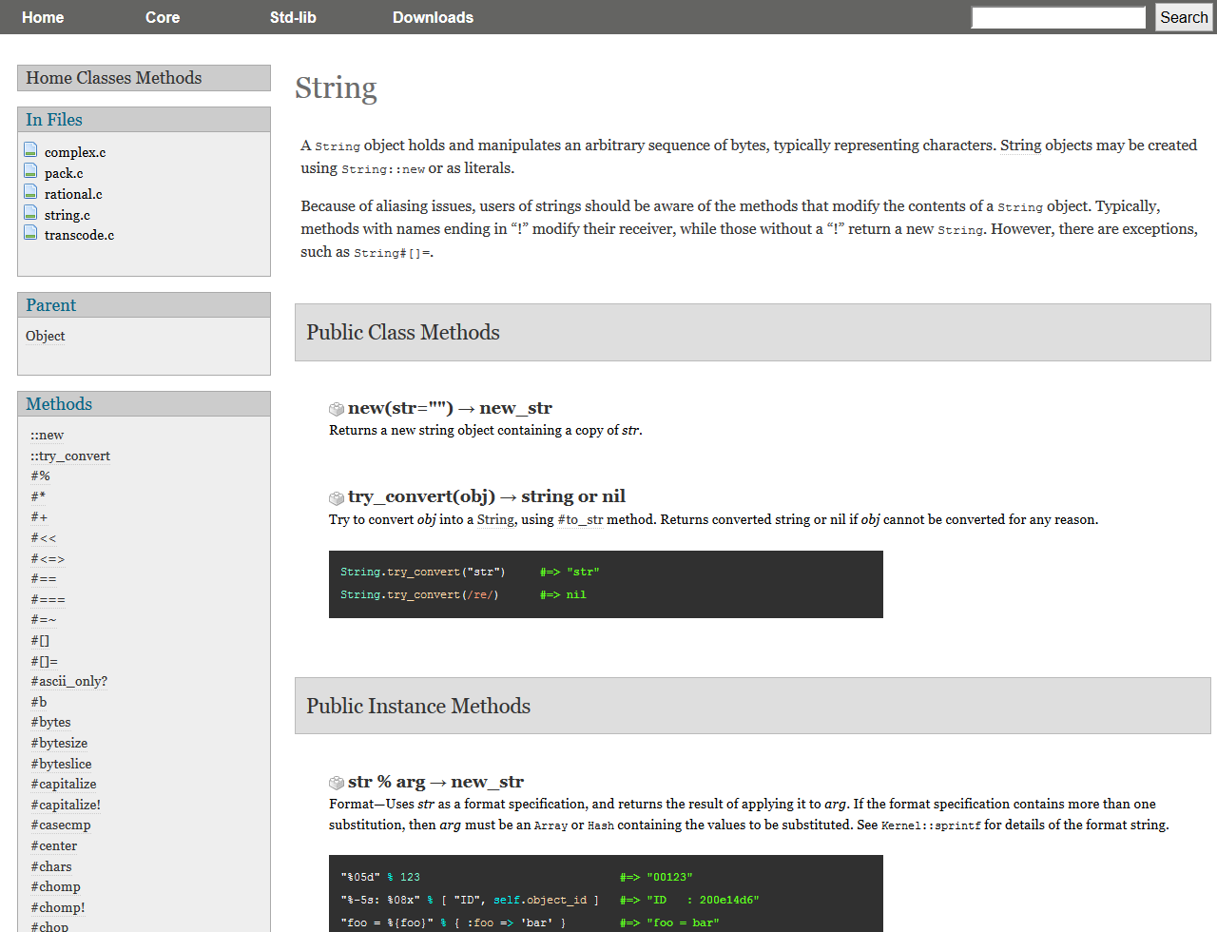This screenshot has width=1217, height=932.
Task: Jump to the #chomp! method
Action: [58, 907]
